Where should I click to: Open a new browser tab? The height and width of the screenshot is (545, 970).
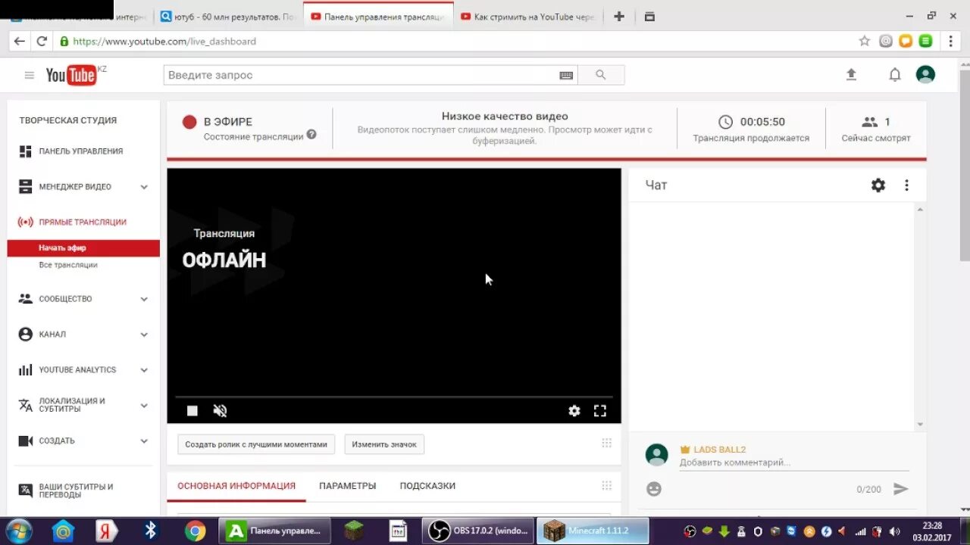click(619, 17)
